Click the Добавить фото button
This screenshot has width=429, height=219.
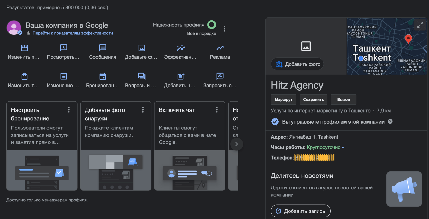coord(297,64)
